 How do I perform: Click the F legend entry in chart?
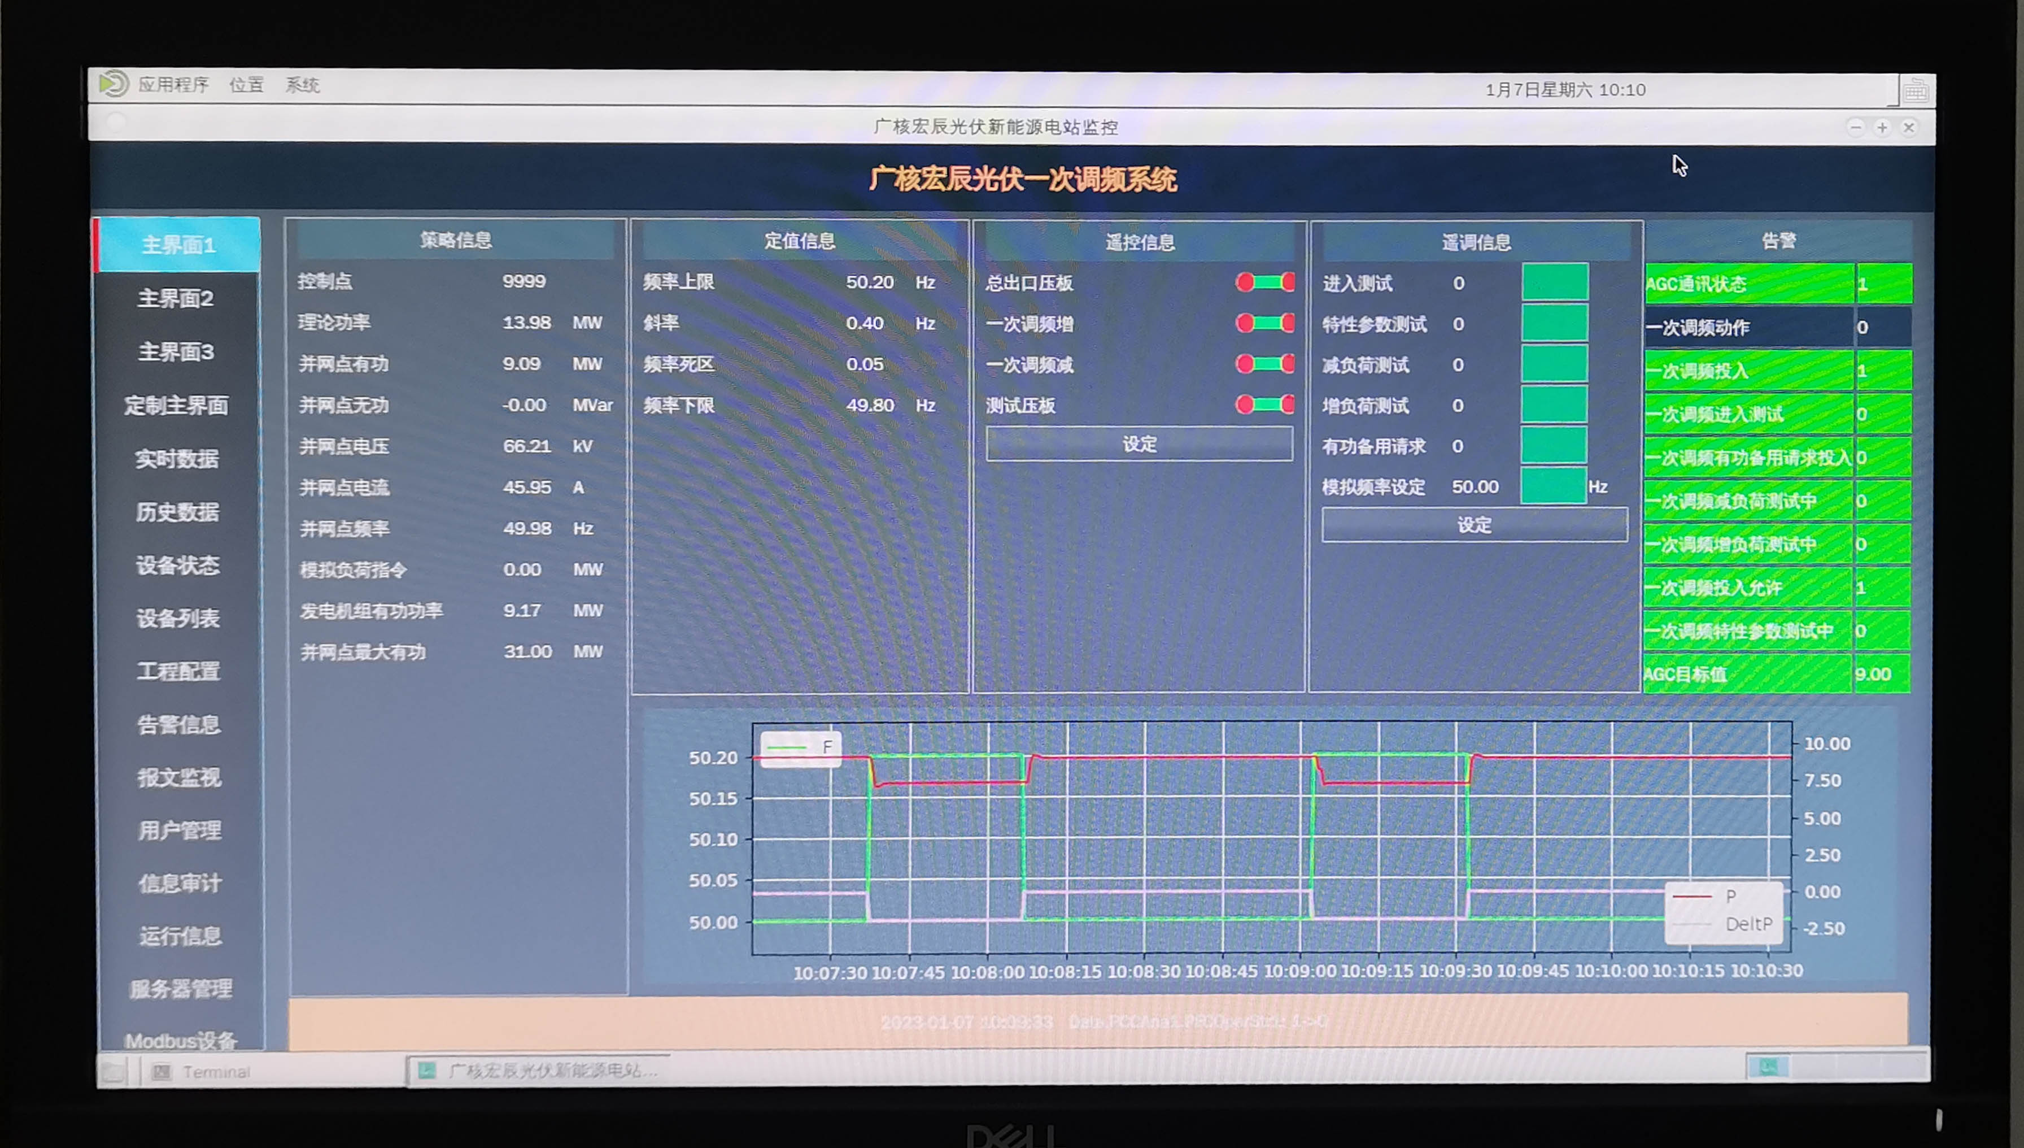tap(800, 747)
